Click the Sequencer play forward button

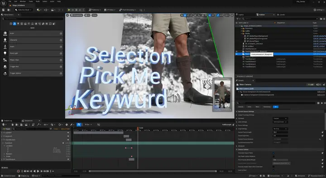click(x=38, y=171)
